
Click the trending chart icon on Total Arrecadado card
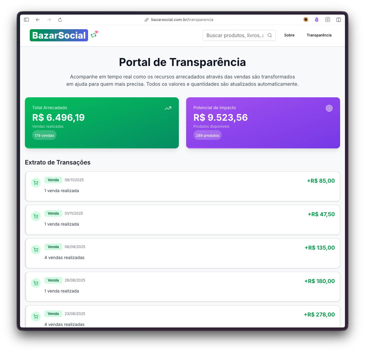[168, 108]
